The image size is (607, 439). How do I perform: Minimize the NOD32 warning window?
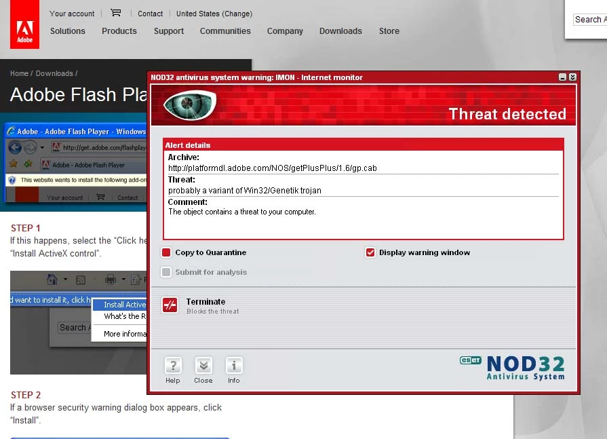pos(562,77)
